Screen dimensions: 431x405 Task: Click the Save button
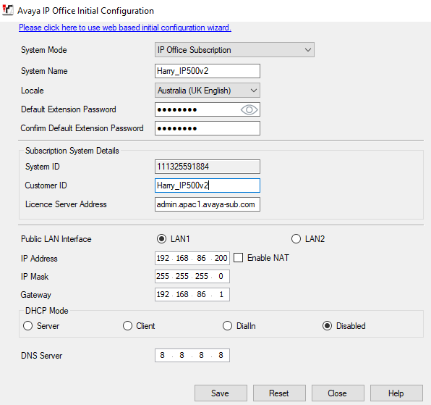point(221,393)
